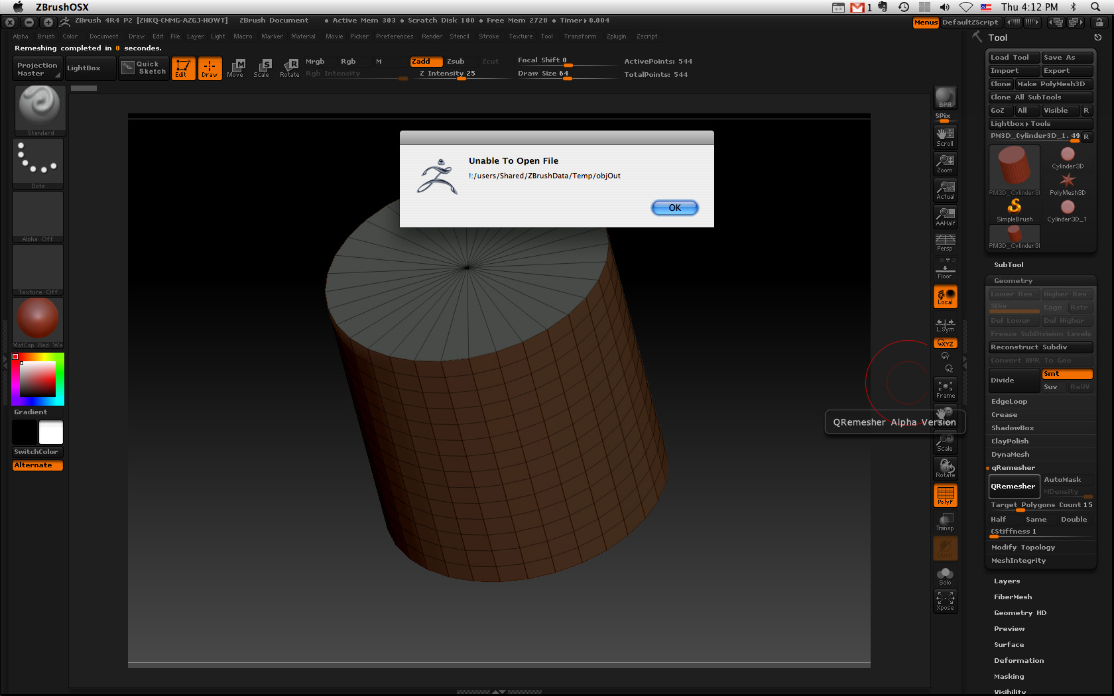Toggle Persp perspective view
1114x696 pixels.
tap(945, 243)
